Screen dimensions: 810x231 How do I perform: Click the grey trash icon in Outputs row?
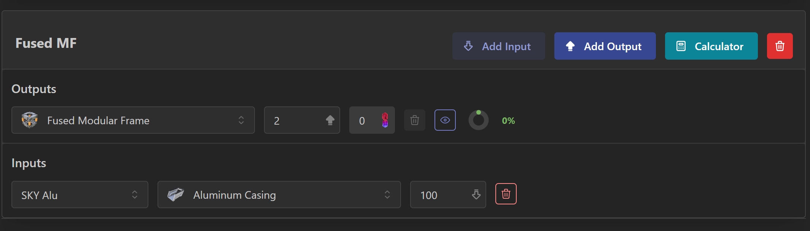point(414,120)
